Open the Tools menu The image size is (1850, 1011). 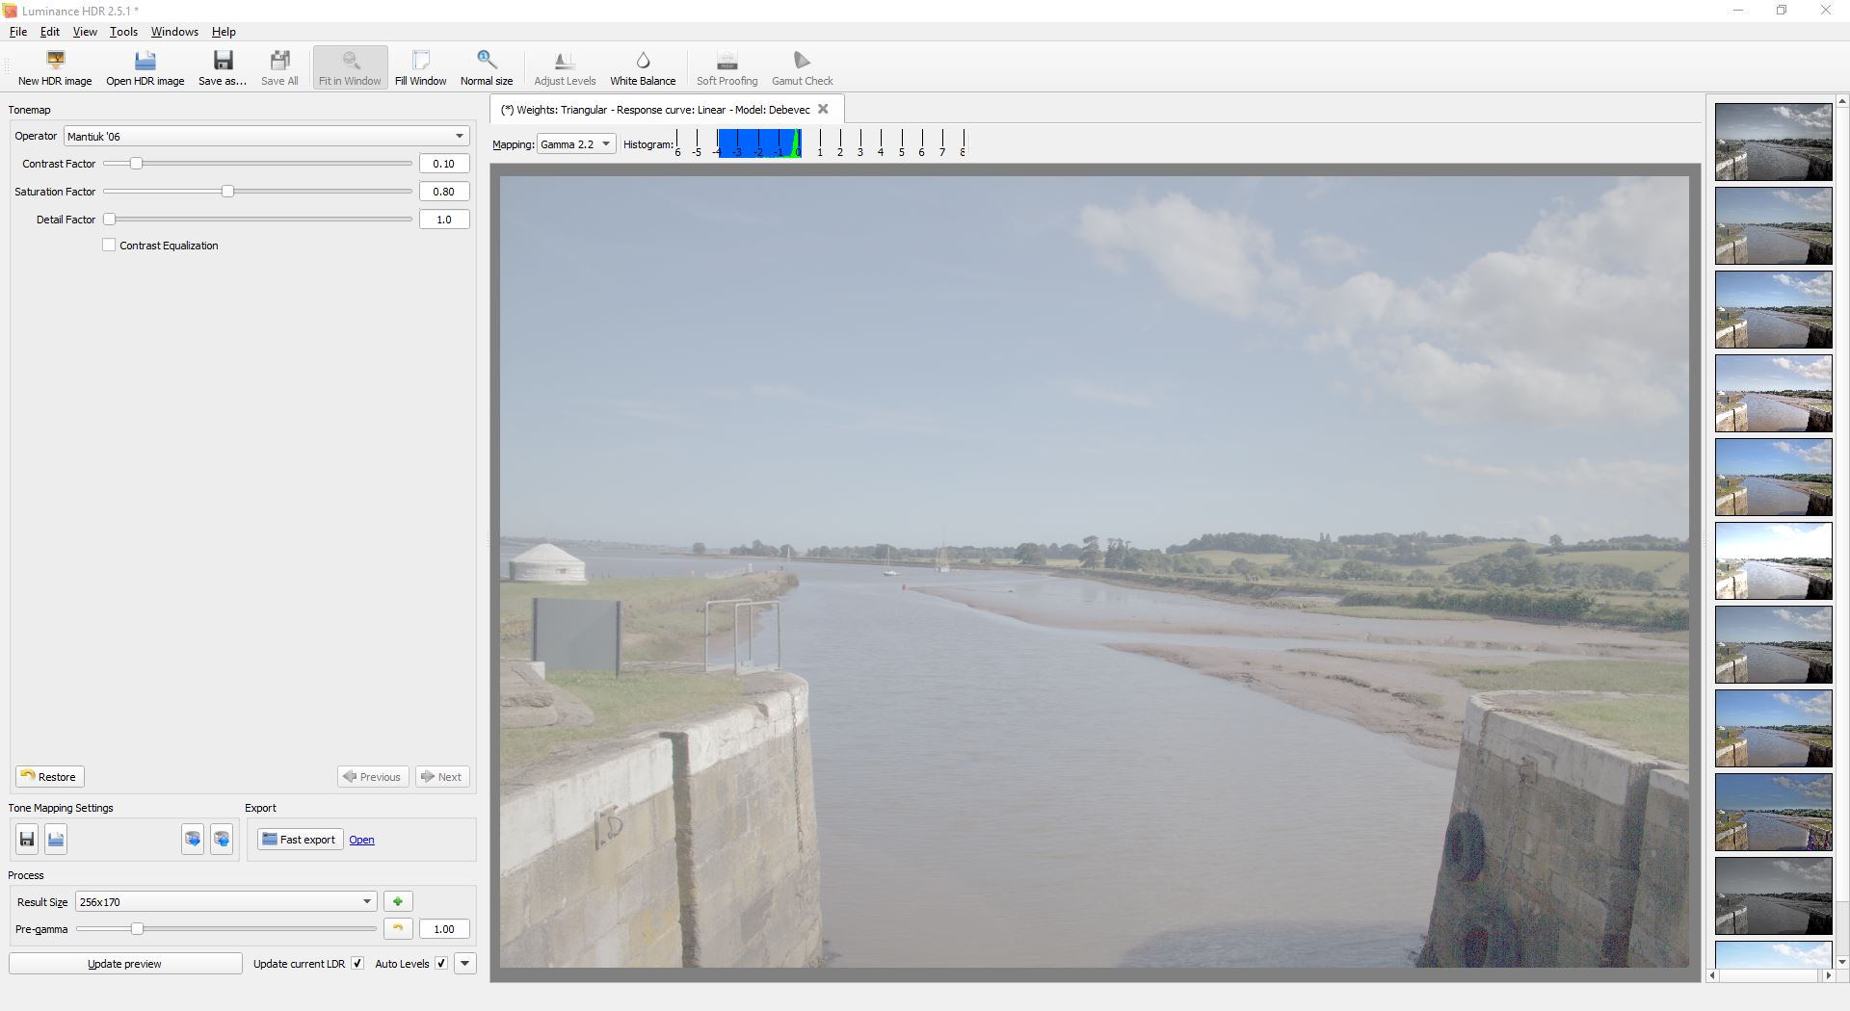pos(123,32)
